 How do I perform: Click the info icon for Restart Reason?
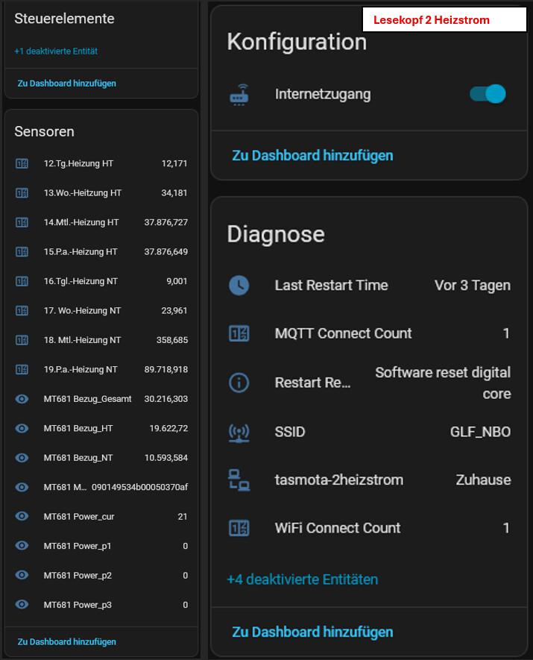click(x=239, y=383)
